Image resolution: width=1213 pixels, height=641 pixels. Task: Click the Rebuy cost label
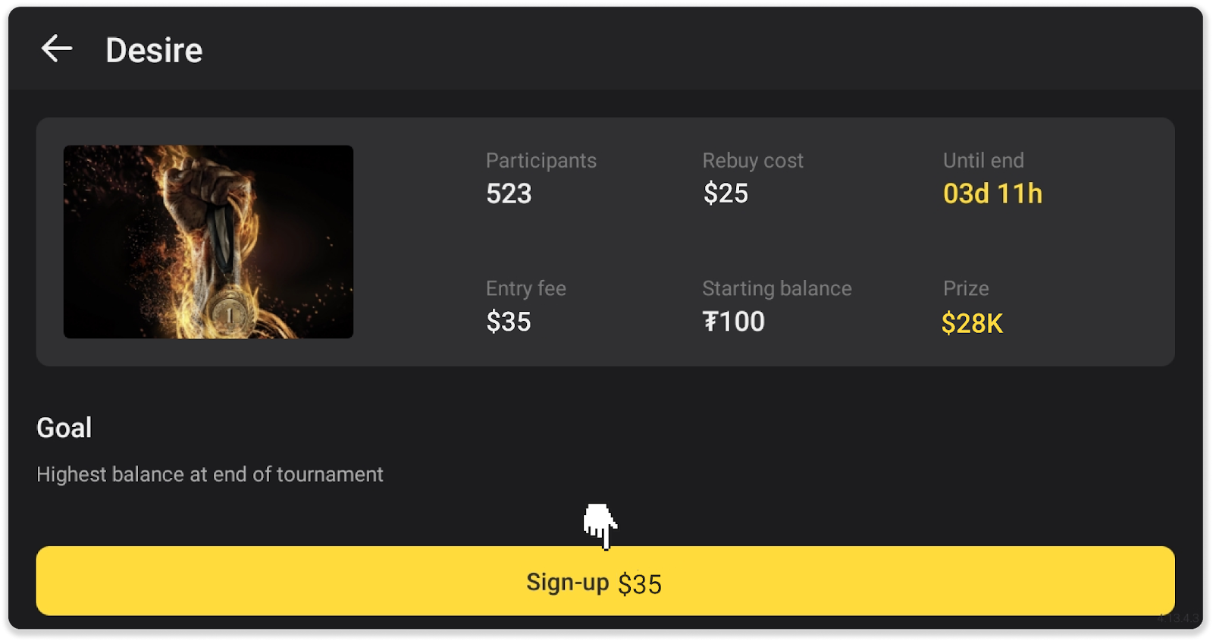752,161
